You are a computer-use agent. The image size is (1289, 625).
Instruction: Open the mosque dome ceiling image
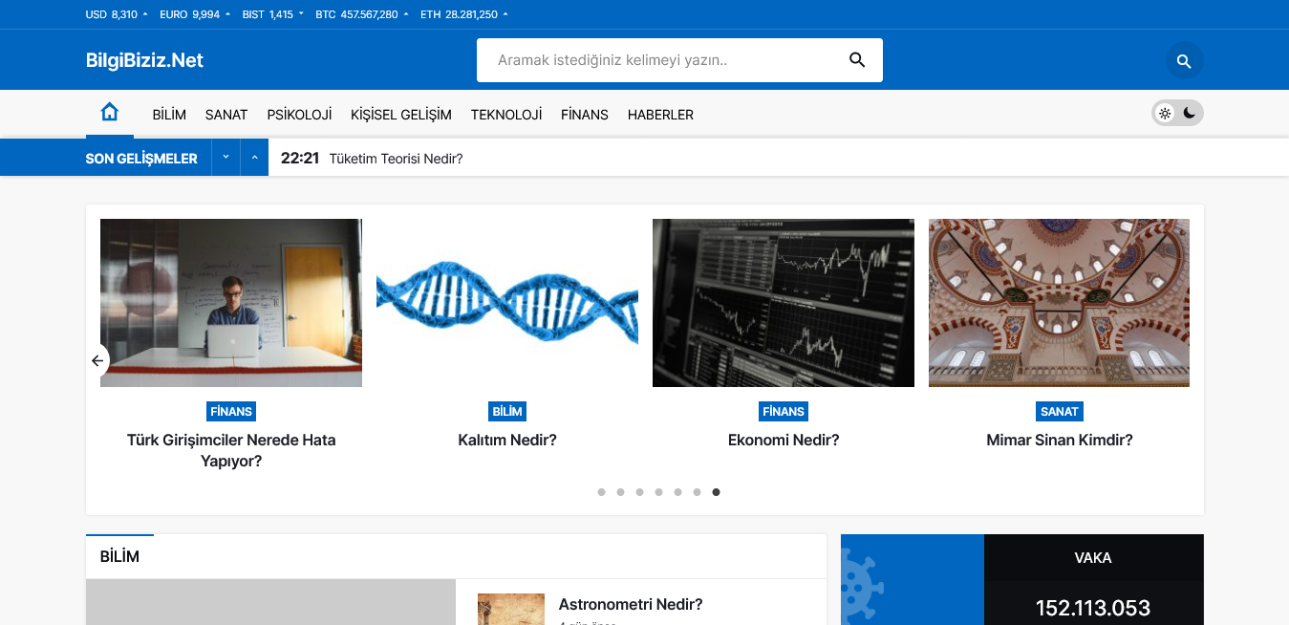[x=1059, y=303]
